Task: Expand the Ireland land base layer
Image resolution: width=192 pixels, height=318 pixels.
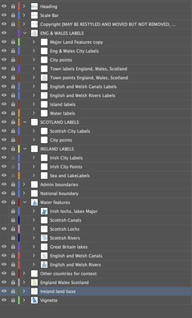Action: coord(24,291)
